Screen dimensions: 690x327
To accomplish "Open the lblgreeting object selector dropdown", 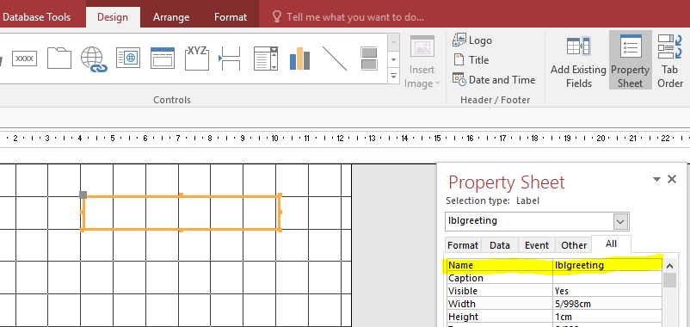I will point(620,221).
